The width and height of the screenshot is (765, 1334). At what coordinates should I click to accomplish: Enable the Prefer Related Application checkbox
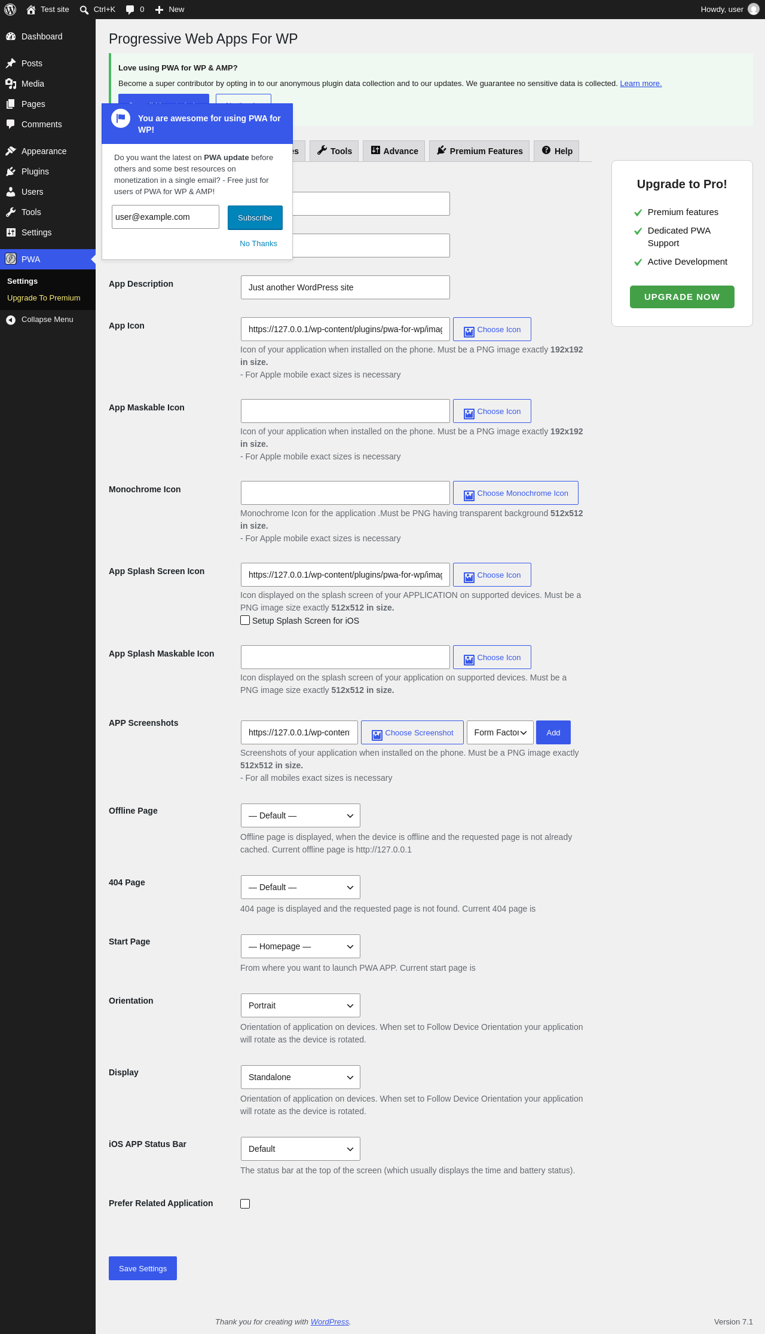point(245,1204)
